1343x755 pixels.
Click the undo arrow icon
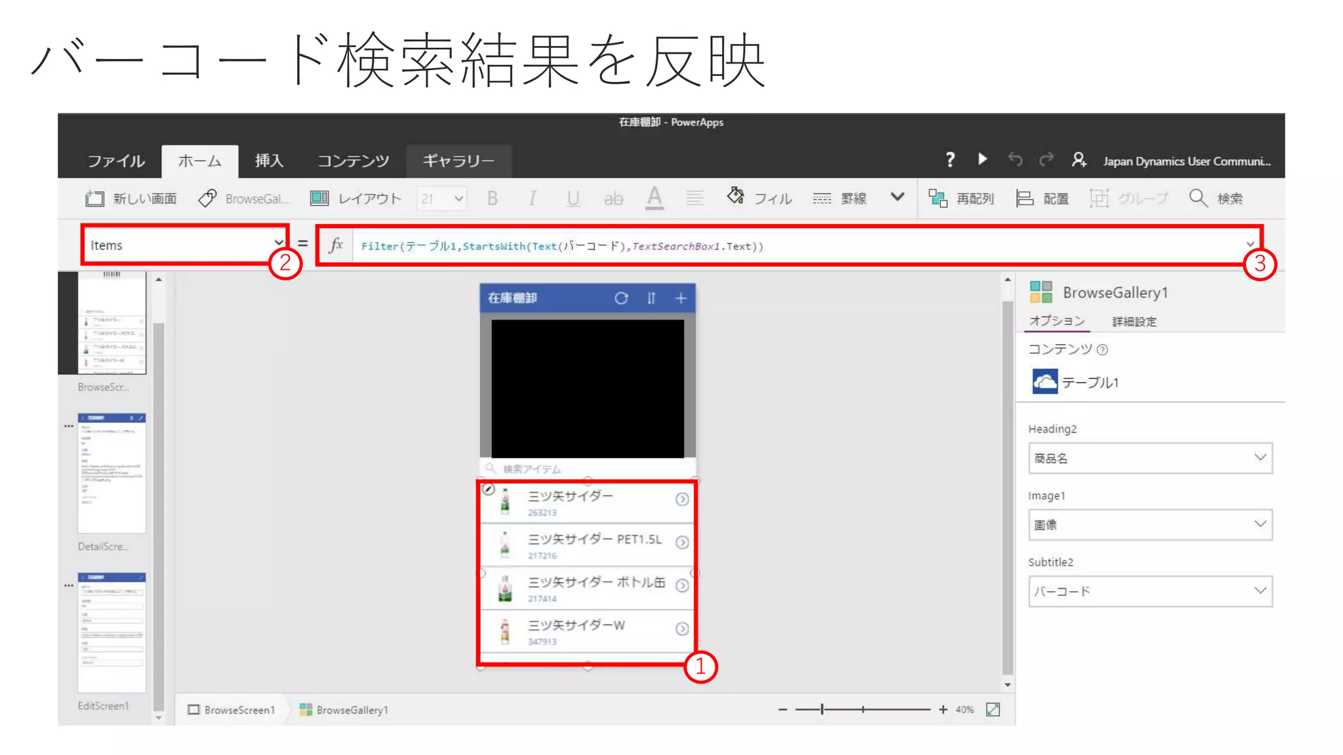tap(1015, 159)
